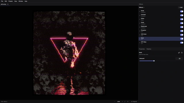Open the File menu
This screenshot has height=103, width=184.
click(2, 1)
